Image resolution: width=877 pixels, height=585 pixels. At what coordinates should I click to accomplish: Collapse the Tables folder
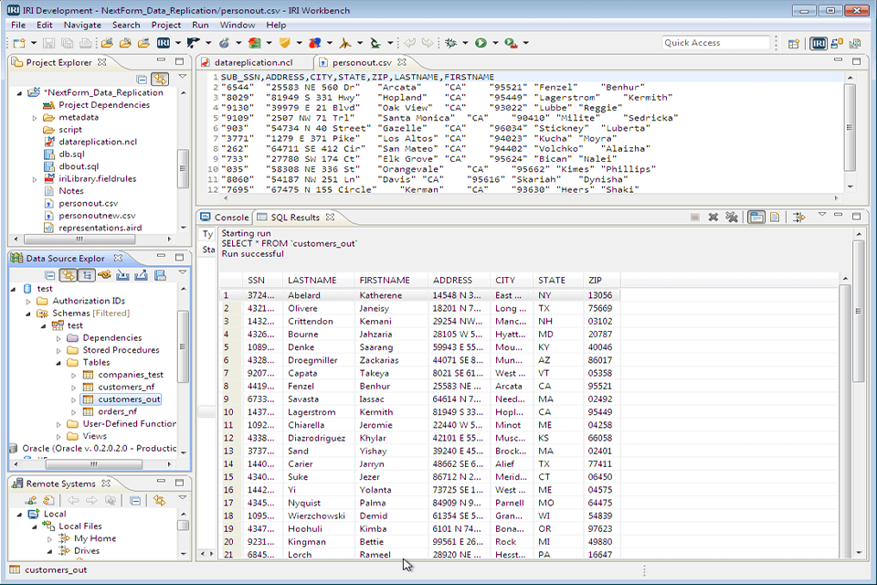[58, 363]
